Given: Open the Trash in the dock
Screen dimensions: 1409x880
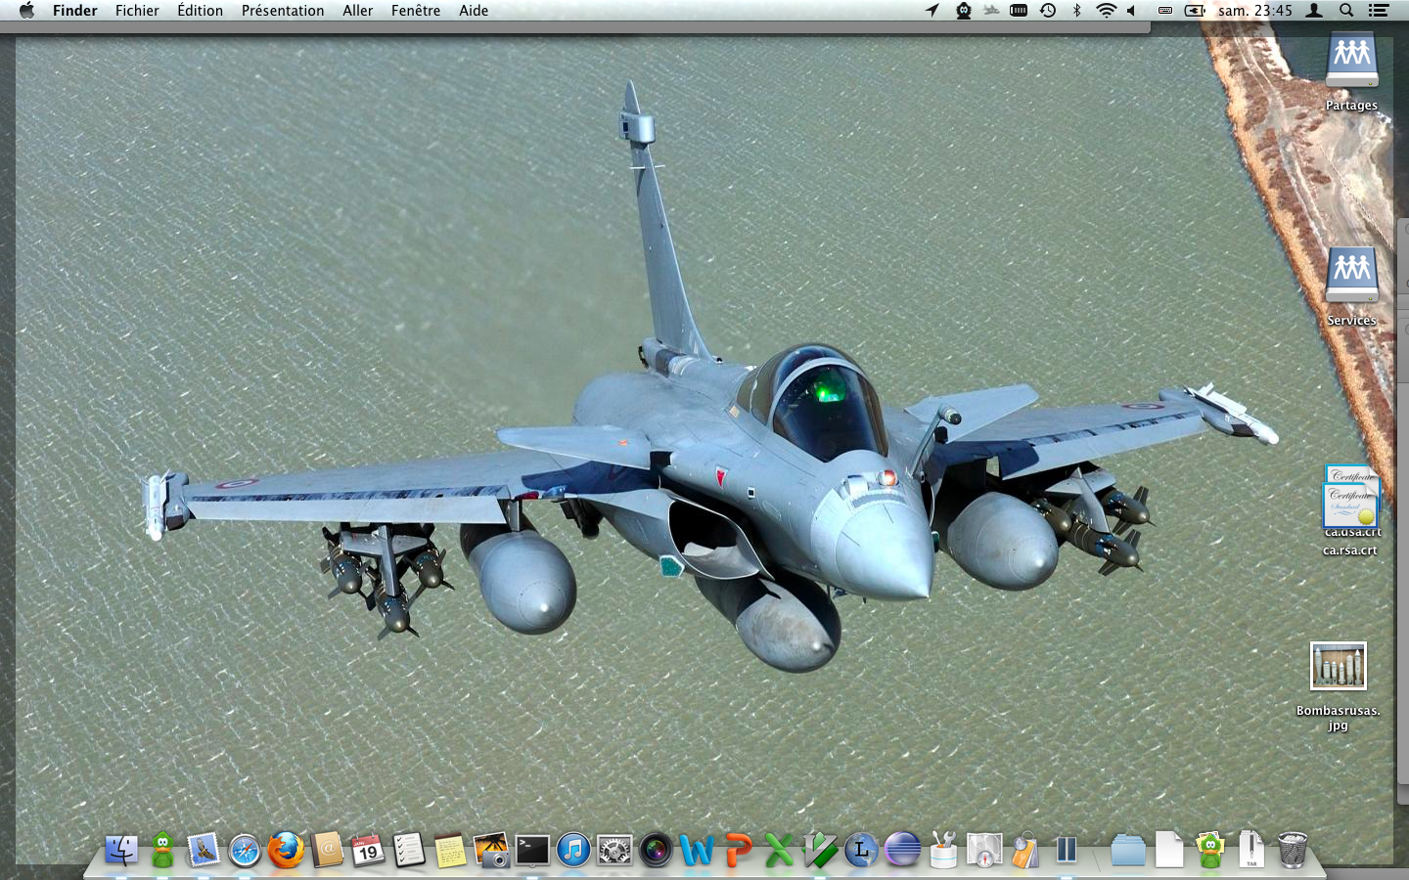Looking at the screenshot, I should (1293, 851).
